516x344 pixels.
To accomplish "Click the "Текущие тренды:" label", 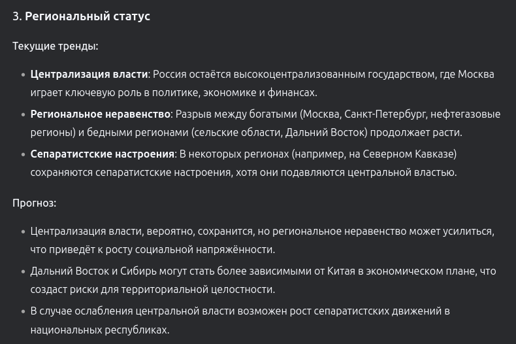I will (x=56, y=46).
